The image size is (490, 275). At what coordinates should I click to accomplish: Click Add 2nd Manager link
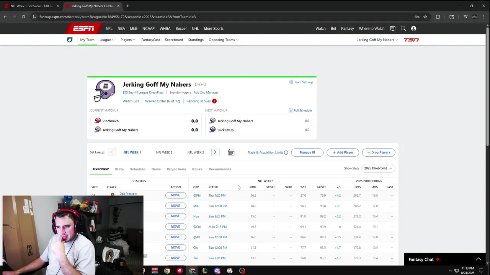(x=206, y=92)
